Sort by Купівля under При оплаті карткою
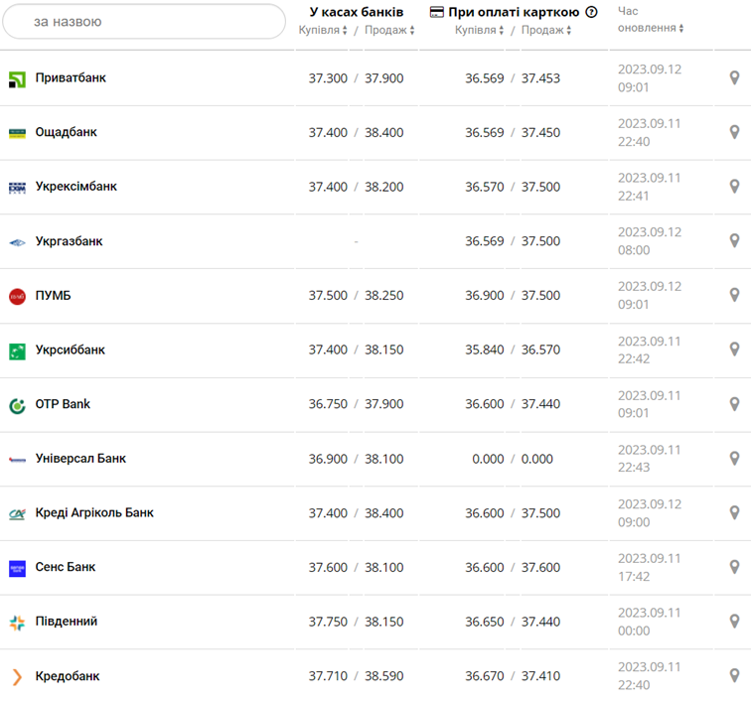The height and width of the screenshot is (703, 751). [x=480, y=31]
